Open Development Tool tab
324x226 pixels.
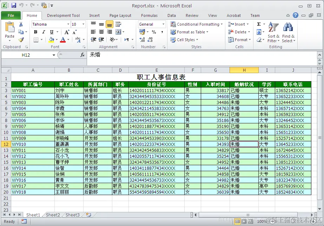coord(63,15)
